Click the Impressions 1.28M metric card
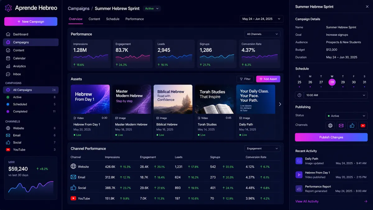The height and width of the screenshot is (210, 373). pyautogui.click(x=91, y=54)
